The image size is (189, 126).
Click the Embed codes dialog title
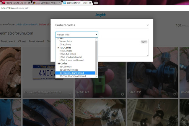(65, 25)
